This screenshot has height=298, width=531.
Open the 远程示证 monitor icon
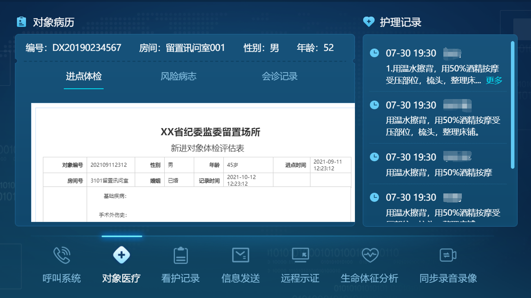(300, 255)
